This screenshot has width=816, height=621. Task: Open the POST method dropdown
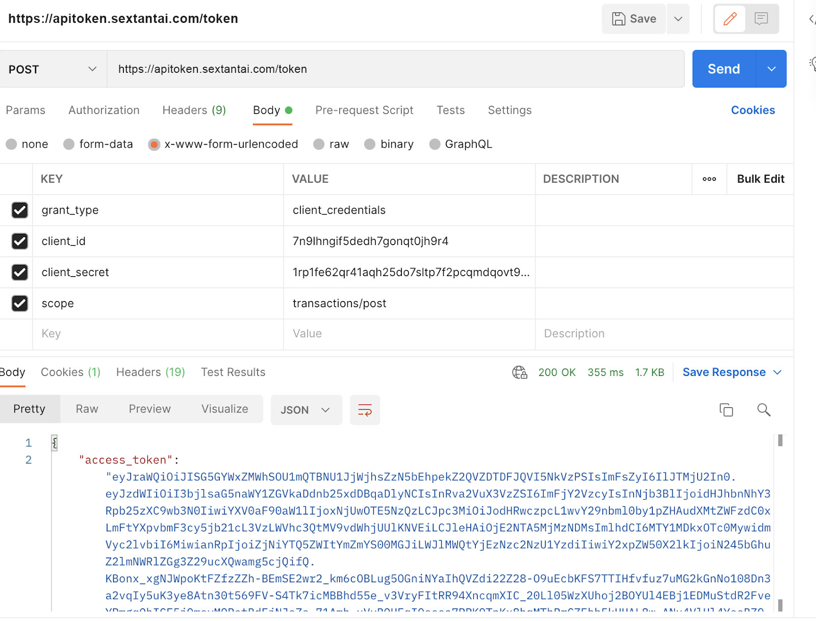click(53, 69)
